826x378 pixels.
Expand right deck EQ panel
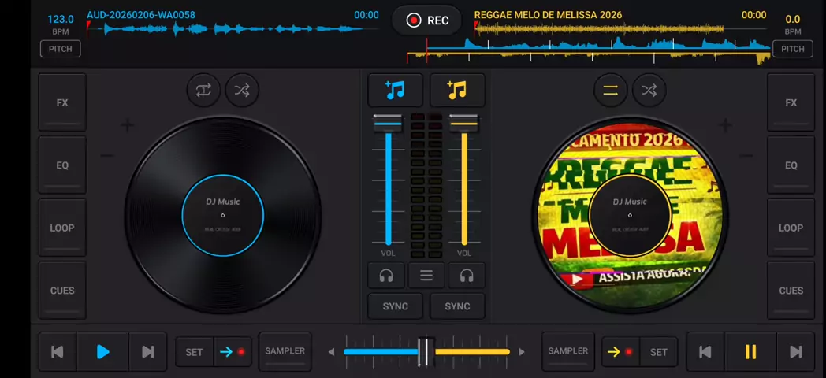(791, 165)
